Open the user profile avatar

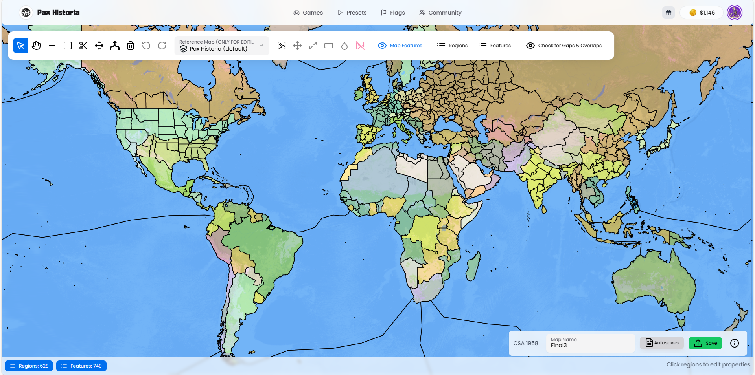pos(735,13)
